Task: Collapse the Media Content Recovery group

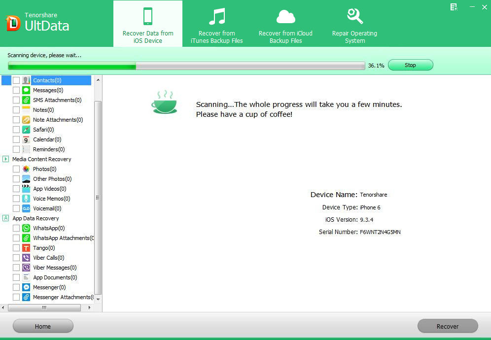Action: pos(5,159)
